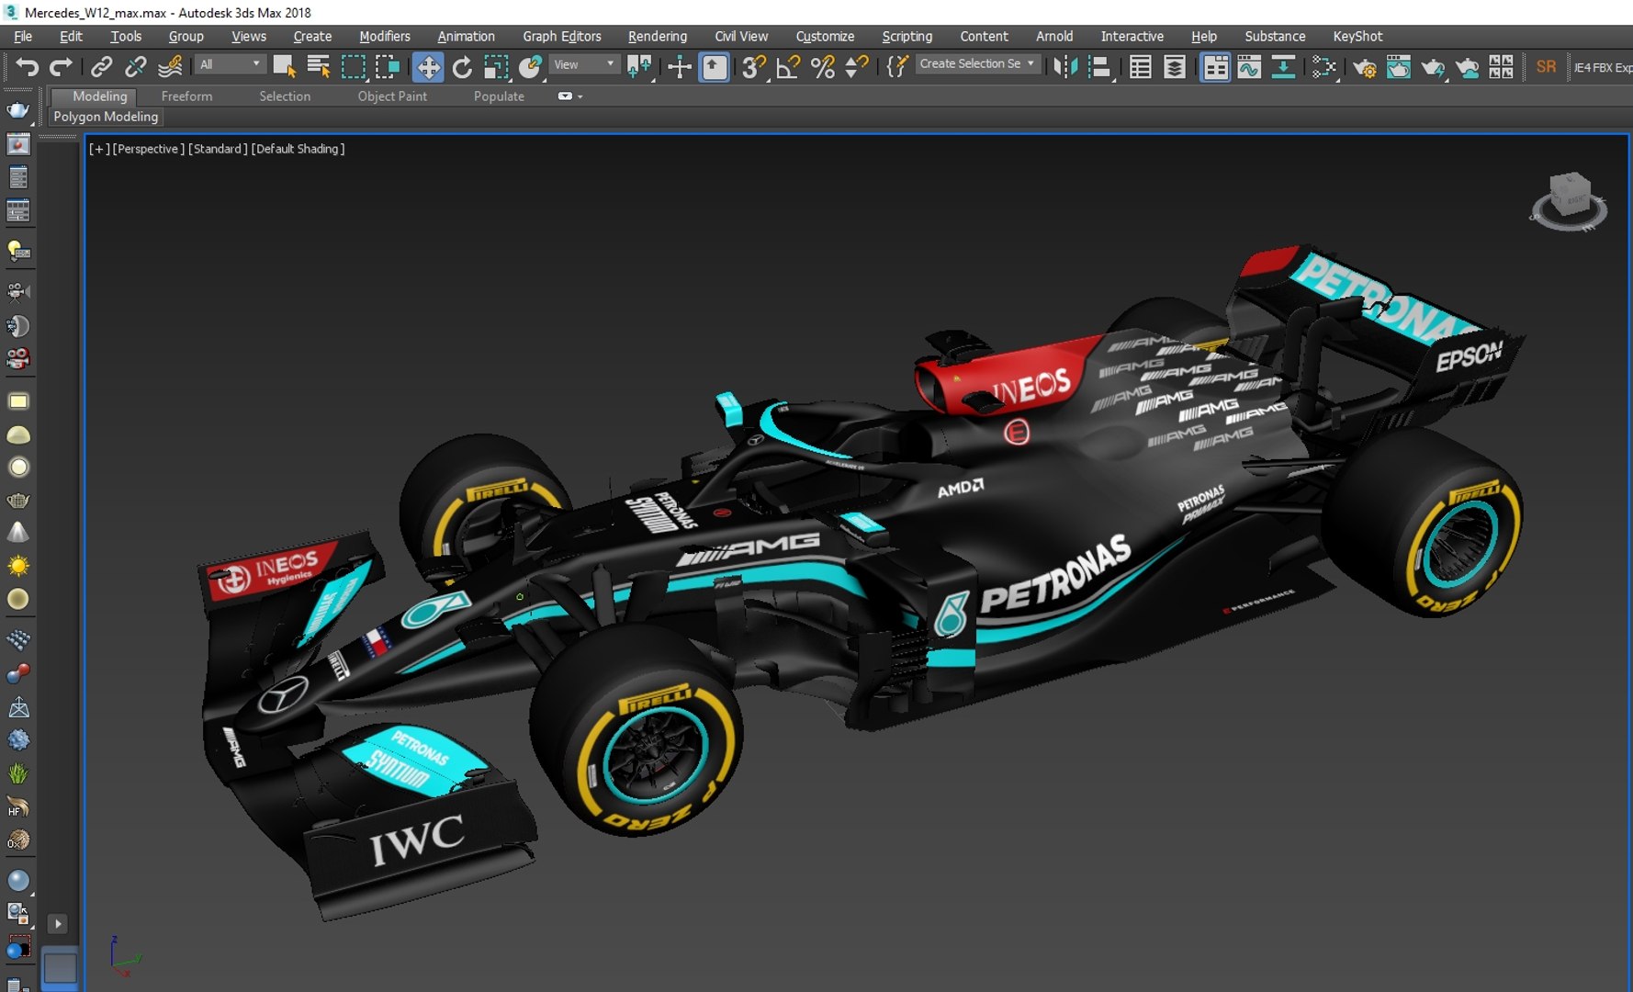Switch to Object Paint ribbon tab
1633x992 pixels.
click(x=392, y=96)
